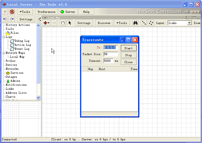This screenshot has width=202, height=143.
Task: Click the Debug Log icon
Action: point(12,41)
